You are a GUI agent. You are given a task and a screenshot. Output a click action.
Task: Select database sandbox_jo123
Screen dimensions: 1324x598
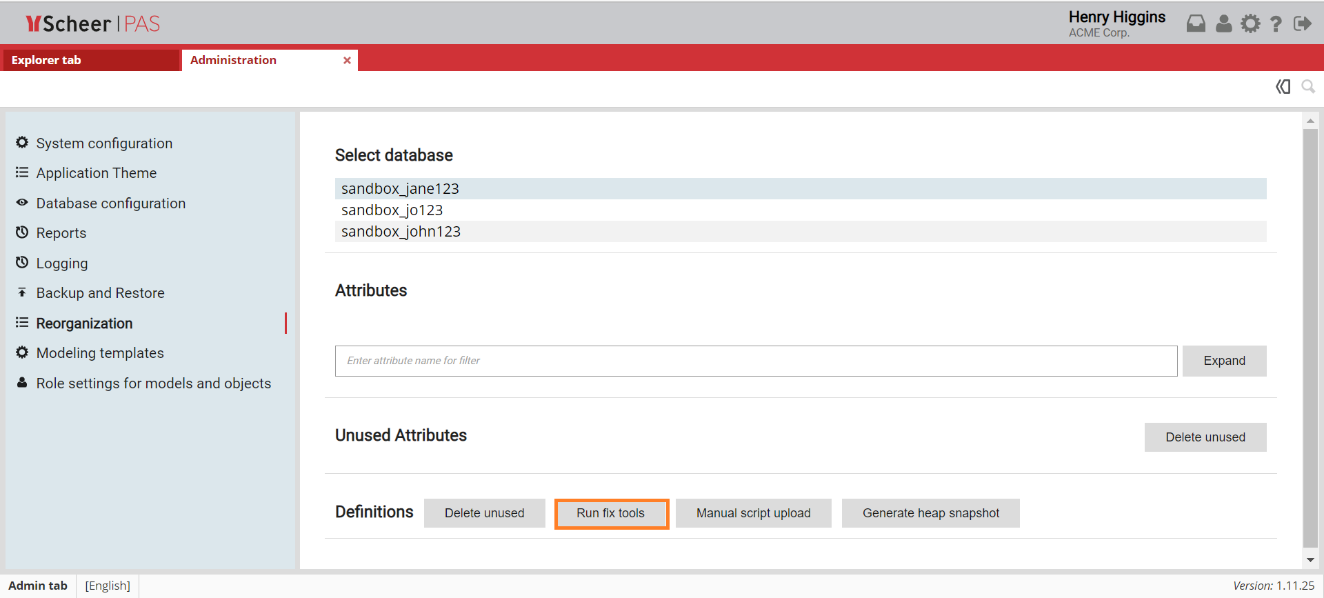click(x=392, y=210)
